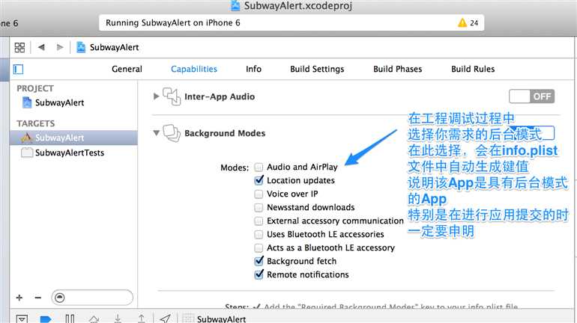Collapse the Background Modes section

pos(156,133)
